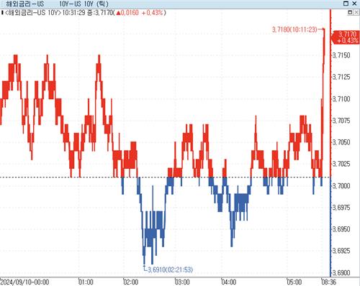Screen dimensions: 360x286
Task: Click the 3.6950 price axis label
Action: coord(341,229)
